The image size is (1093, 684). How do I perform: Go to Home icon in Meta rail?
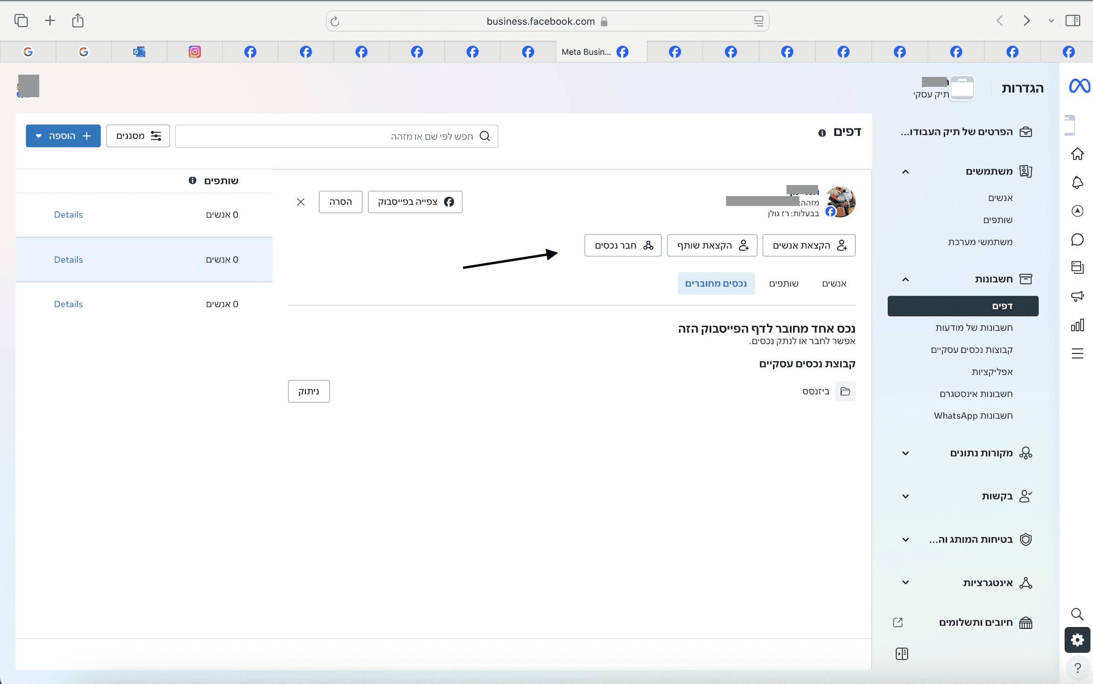pyautogui.click(x=1077, y=154)
